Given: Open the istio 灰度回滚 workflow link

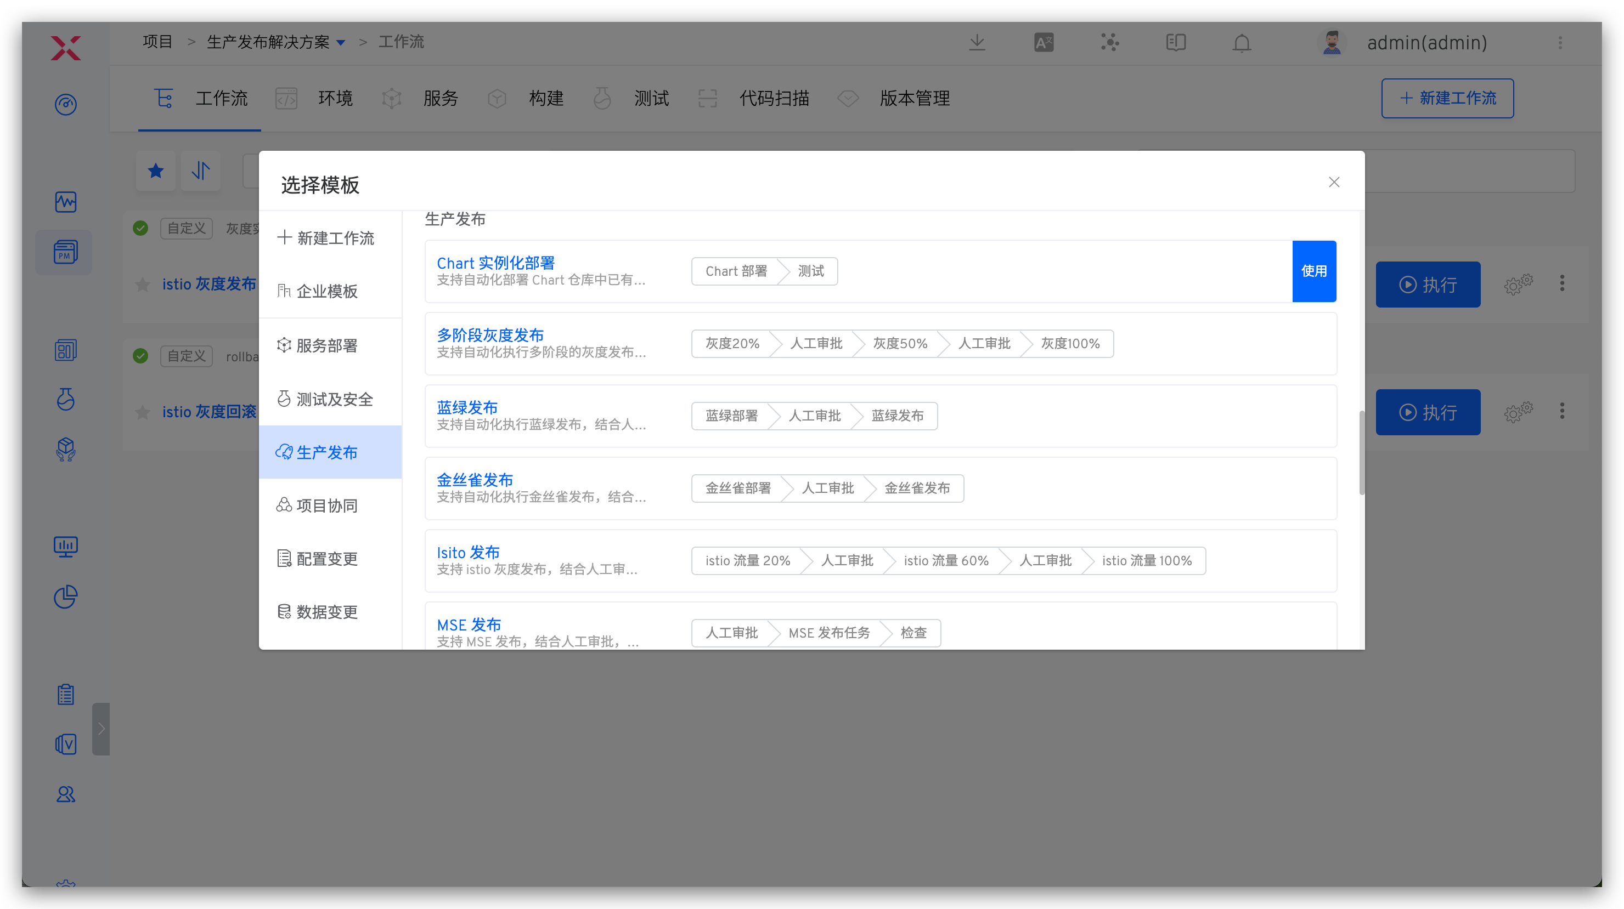Looking at the screenshot, I should coord(209,412).
